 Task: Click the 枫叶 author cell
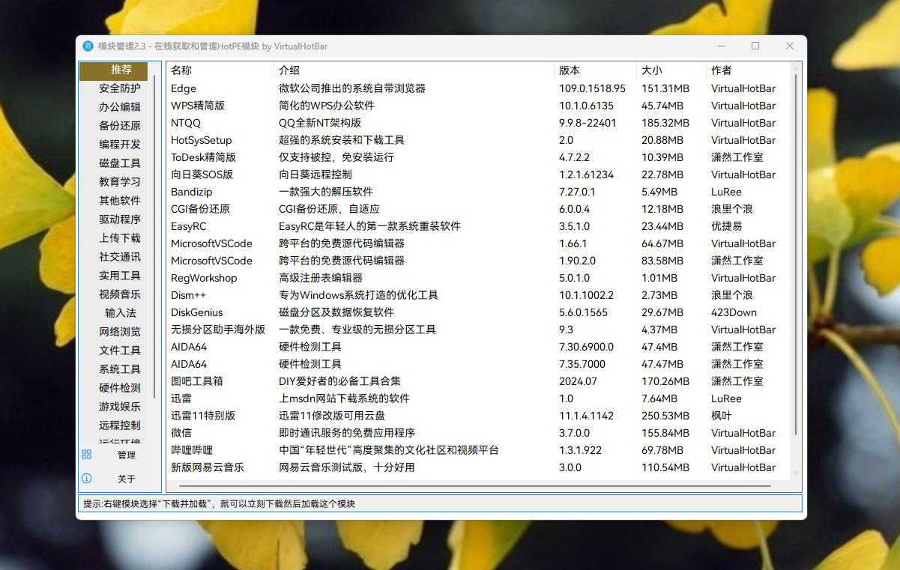[x=722, y=416]
